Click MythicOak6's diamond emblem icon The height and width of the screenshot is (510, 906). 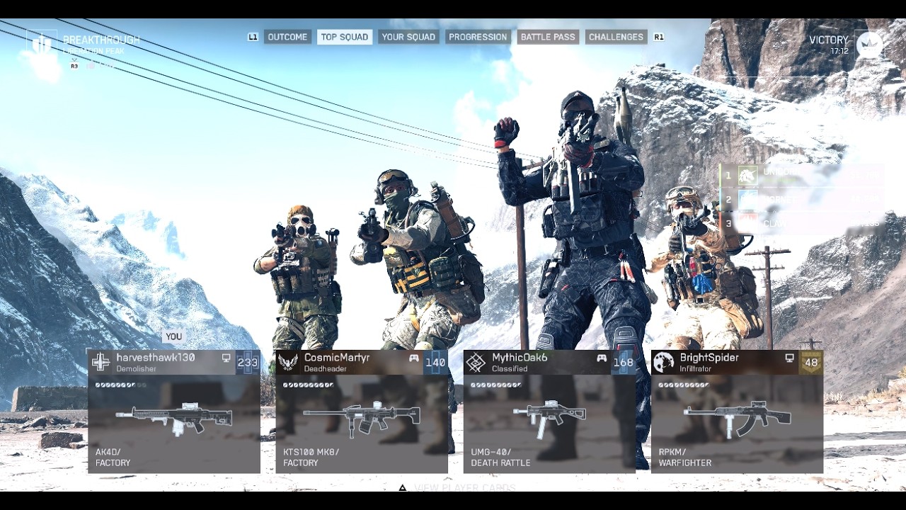476,362
